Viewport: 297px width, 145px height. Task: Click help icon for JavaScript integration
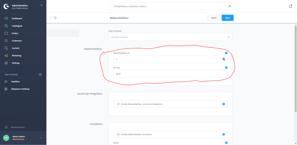click(223, 104)
